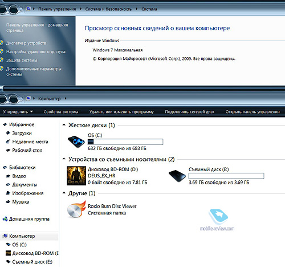Select the removable disk (E:) icon
This screenshot has height=267, width=285.
click(177, 176)
